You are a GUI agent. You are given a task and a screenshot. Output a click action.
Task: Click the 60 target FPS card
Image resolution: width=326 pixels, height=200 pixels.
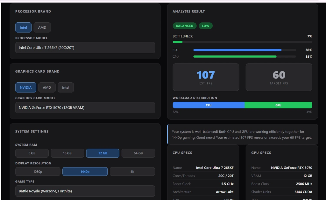pos(279,77)
